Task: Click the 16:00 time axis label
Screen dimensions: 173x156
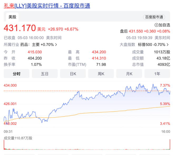Action: pos(166,132)
